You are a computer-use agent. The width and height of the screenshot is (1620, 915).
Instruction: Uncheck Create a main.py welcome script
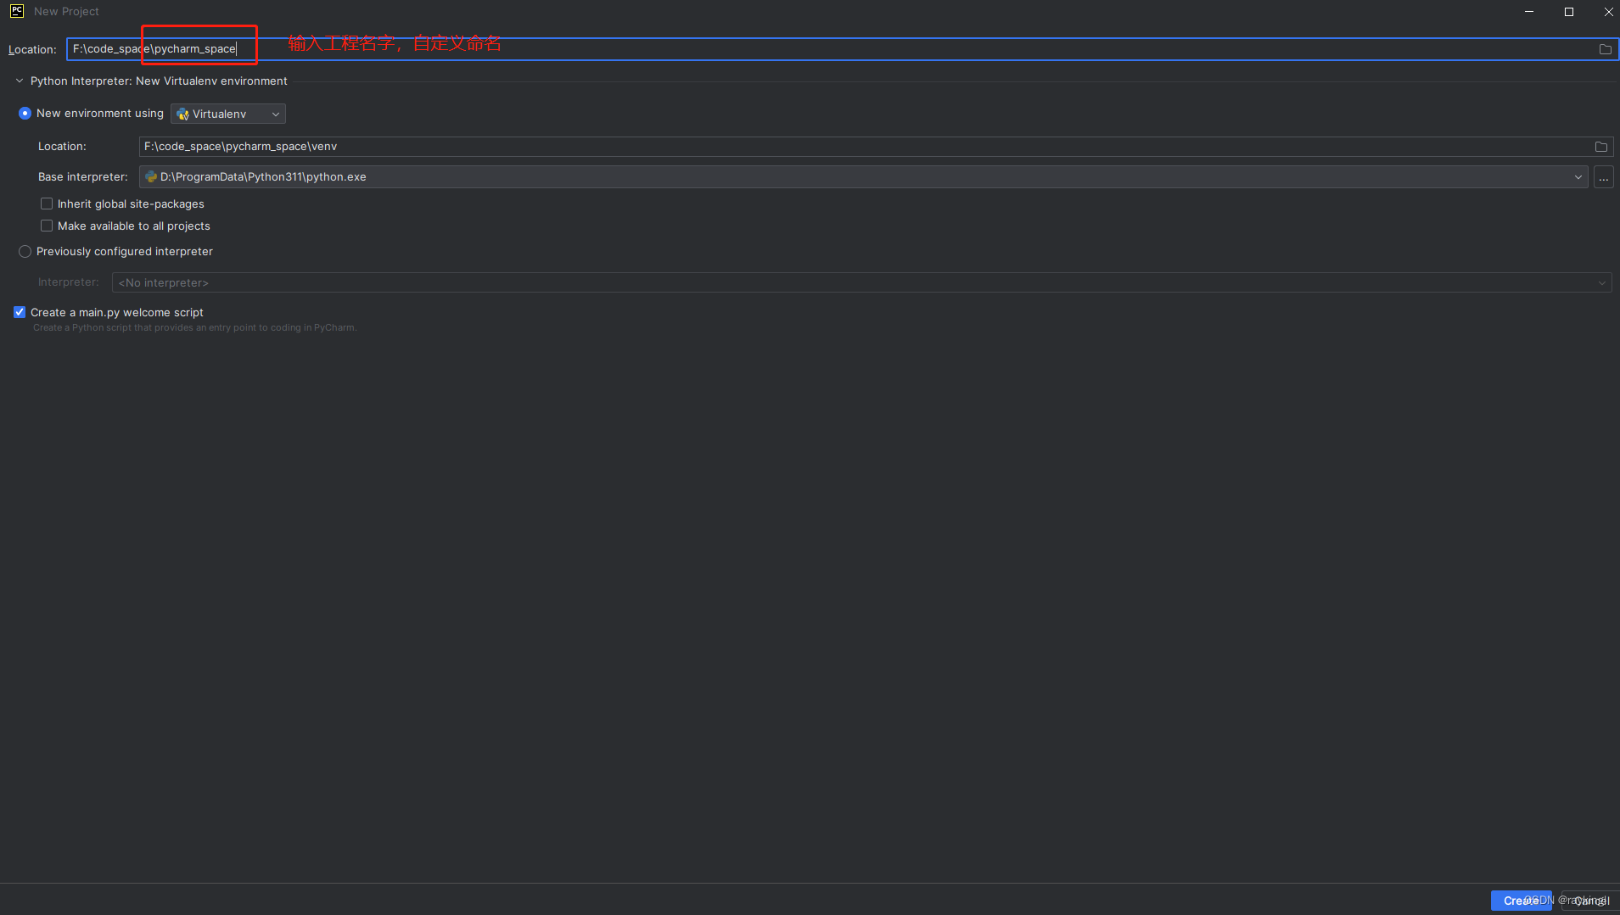(20, 313)
